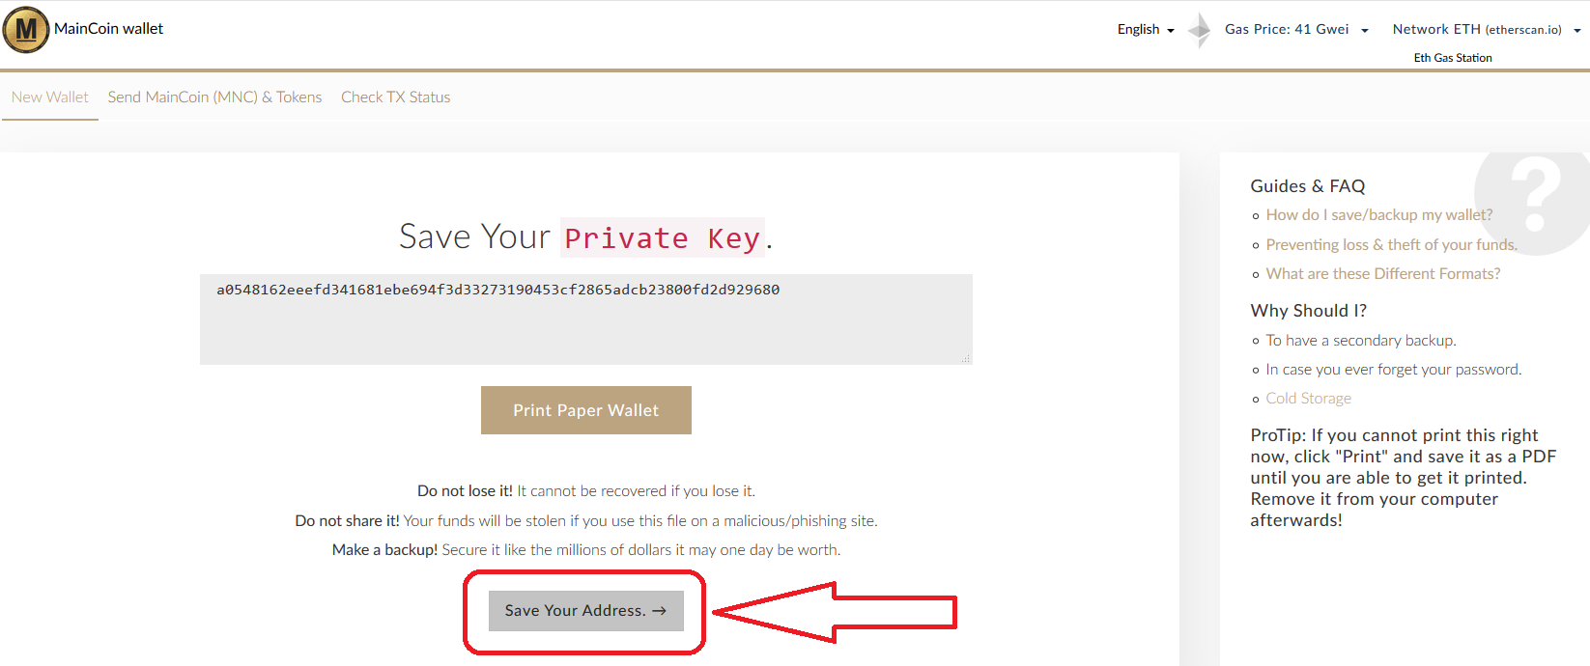Click the arrow in Save Your Address button
The height and width of the screenshot is (666, 1590).
point(659,611)
